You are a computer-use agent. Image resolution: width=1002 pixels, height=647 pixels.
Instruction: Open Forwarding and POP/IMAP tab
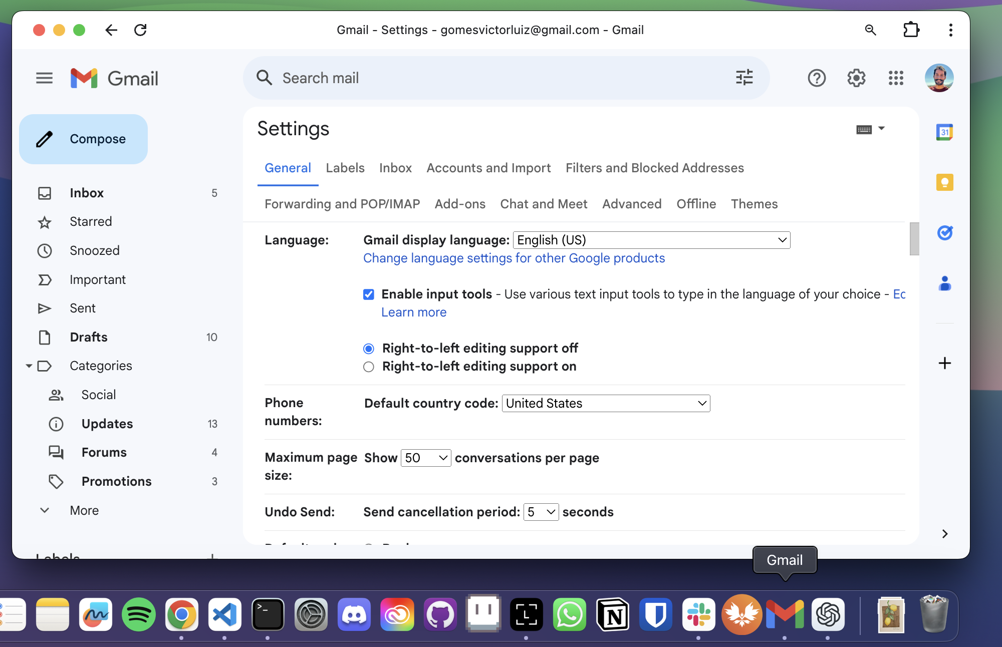click(x=342, y=204)
